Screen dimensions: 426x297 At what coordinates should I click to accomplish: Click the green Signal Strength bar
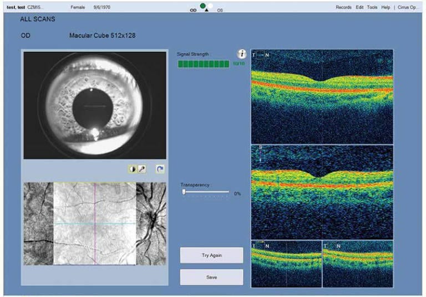coord(204,64)
